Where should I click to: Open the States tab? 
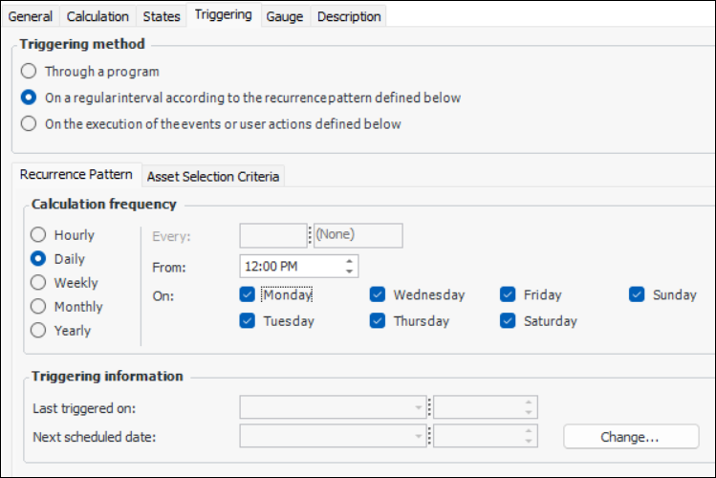click(x=161, y=16)
